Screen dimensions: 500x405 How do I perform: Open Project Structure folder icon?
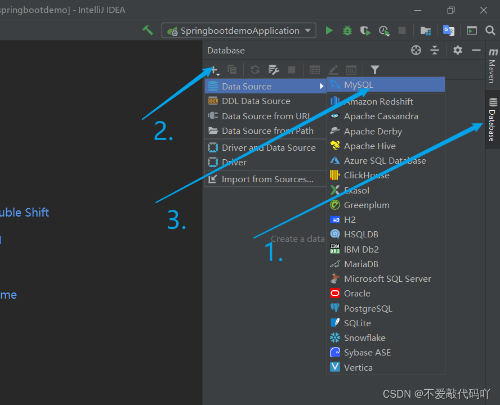tap(425, 30)
